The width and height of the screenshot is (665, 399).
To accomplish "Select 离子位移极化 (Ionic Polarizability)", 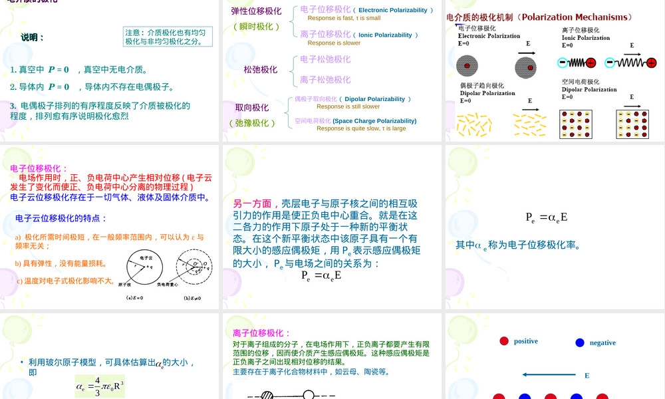I will point(359,35).
